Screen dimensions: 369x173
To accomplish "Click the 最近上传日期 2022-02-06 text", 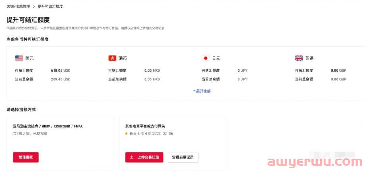I will click(x=151, y=134).
